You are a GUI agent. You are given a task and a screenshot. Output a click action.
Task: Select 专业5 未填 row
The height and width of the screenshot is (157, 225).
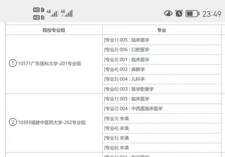coord(162,138)
